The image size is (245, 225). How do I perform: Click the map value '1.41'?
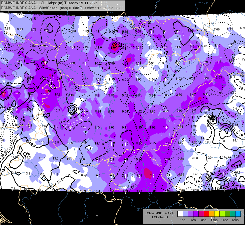click(x=218, y=61)
